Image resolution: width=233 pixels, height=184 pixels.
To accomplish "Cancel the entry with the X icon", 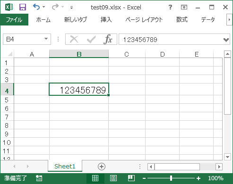I will coord(74,39).
